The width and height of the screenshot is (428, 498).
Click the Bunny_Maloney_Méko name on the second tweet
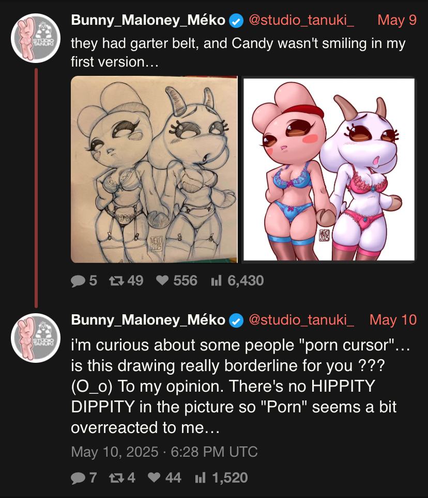click(148, 320)
